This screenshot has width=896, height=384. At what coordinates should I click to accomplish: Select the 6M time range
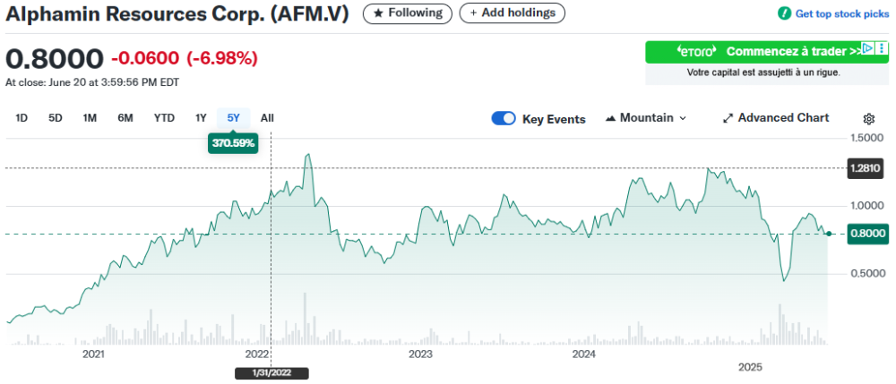tap(125, 118)
